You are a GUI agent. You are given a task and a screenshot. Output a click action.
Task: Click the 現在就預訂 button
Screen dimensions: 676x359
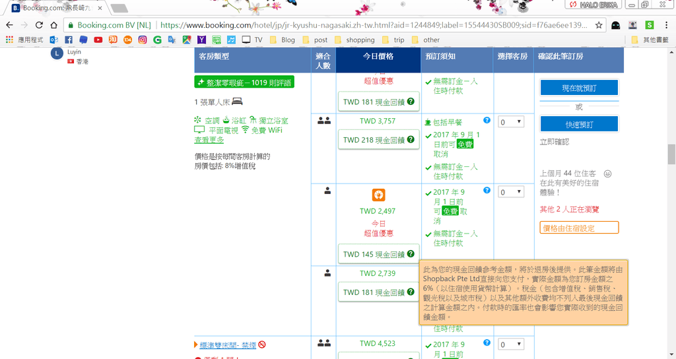tap(578, 88)
